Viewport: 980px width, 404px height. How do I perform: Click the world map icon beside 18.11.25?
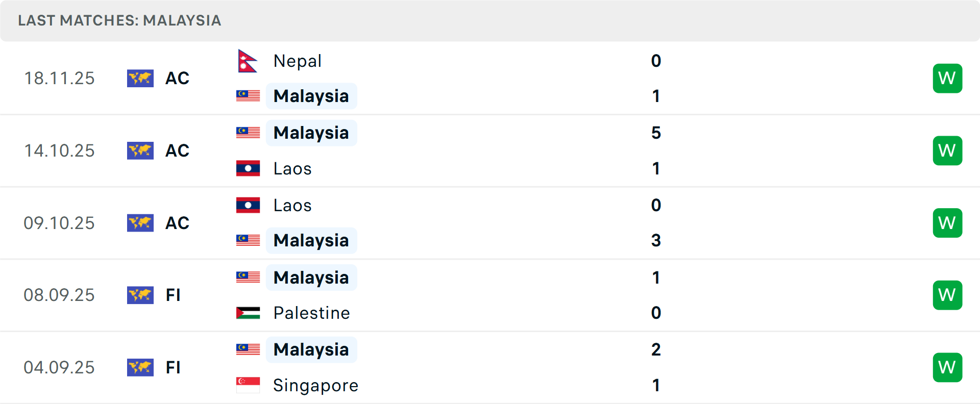click(140, 78)
